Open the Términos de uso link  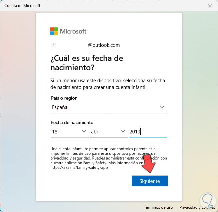pyautogui.click(x=158, y=207)
